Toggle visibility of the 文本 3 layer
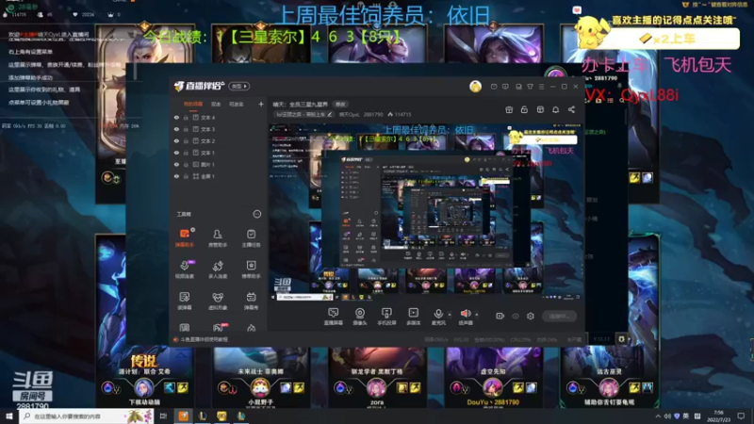Screen dimensions: 754x424 176,129
